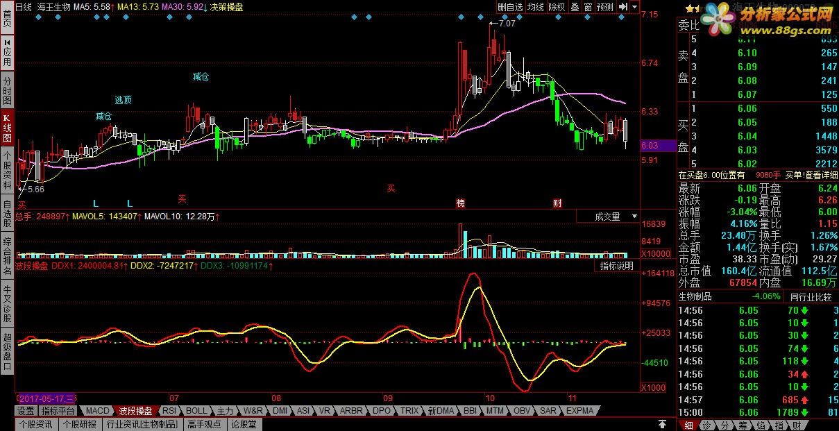Select the 波段操盘 indicator tab
839x431 pixels.
[x=136, y=411]
